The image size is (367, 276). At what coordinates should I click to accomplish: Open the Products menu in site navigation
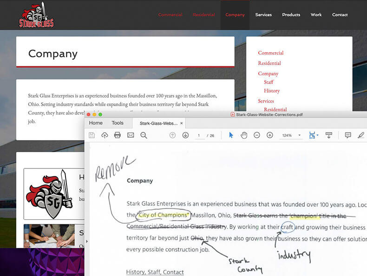click(x=291, y=15)
